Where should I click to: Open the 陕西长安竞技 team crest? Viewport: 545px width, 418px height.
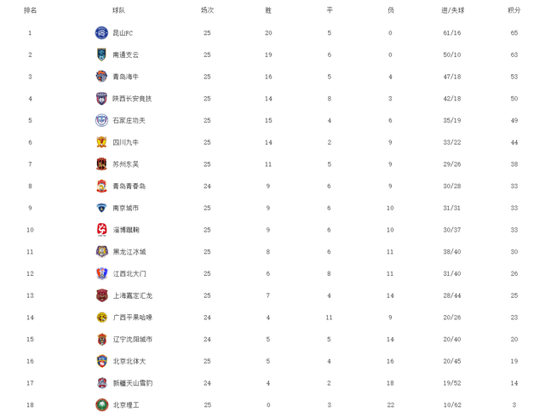[x=101, y=99]
